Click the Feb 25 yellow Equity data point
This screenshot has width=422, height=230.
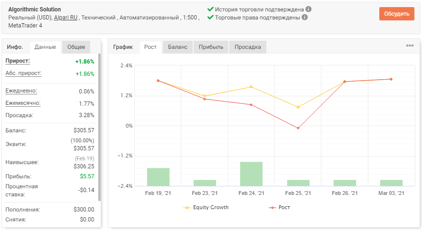pos(298,107)
